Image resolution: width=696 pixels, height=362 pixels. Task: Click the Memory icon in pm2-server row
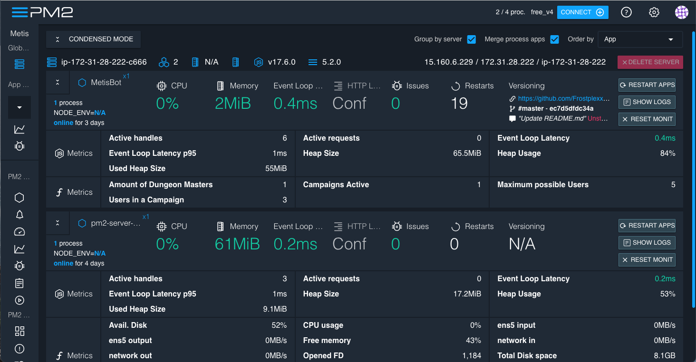coord(220,227)
